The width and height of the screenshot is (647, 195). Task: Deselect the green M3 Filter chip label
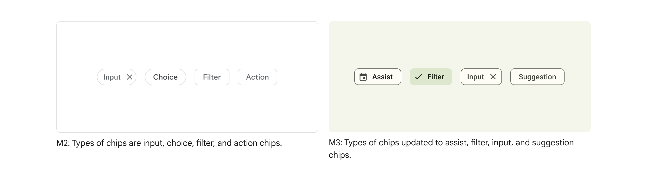tap(435, 77)
